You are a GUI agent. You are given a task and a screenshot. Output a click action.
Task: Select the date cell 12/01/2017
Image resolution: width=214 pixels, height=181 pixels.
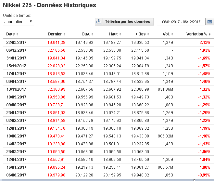pyautogui.click(x=16, y=128)
